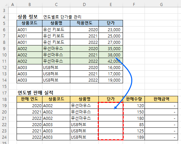Select row header 19

pyautogui.click(x=4, y=106)
